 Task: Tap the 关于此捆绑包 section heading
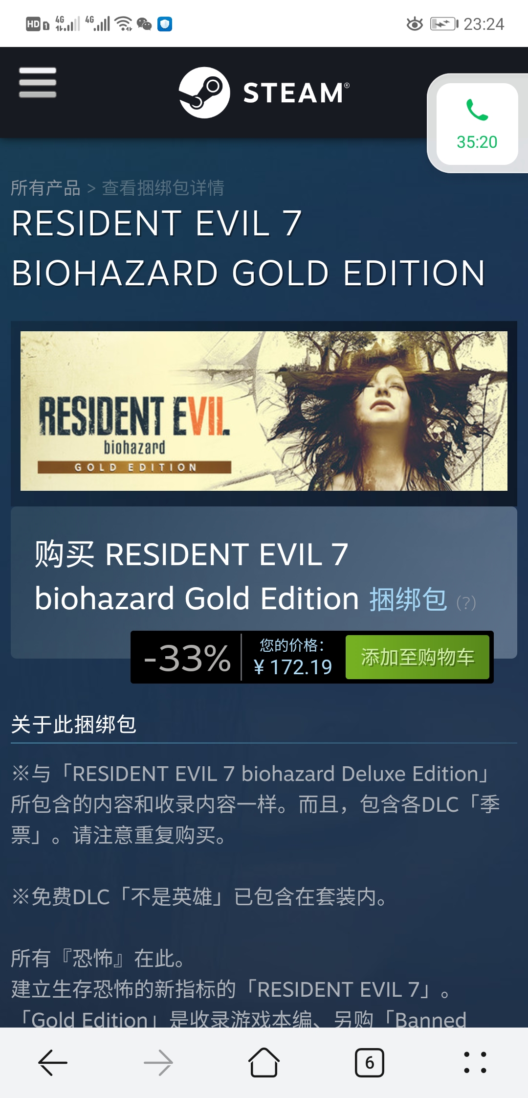[74, 724]
